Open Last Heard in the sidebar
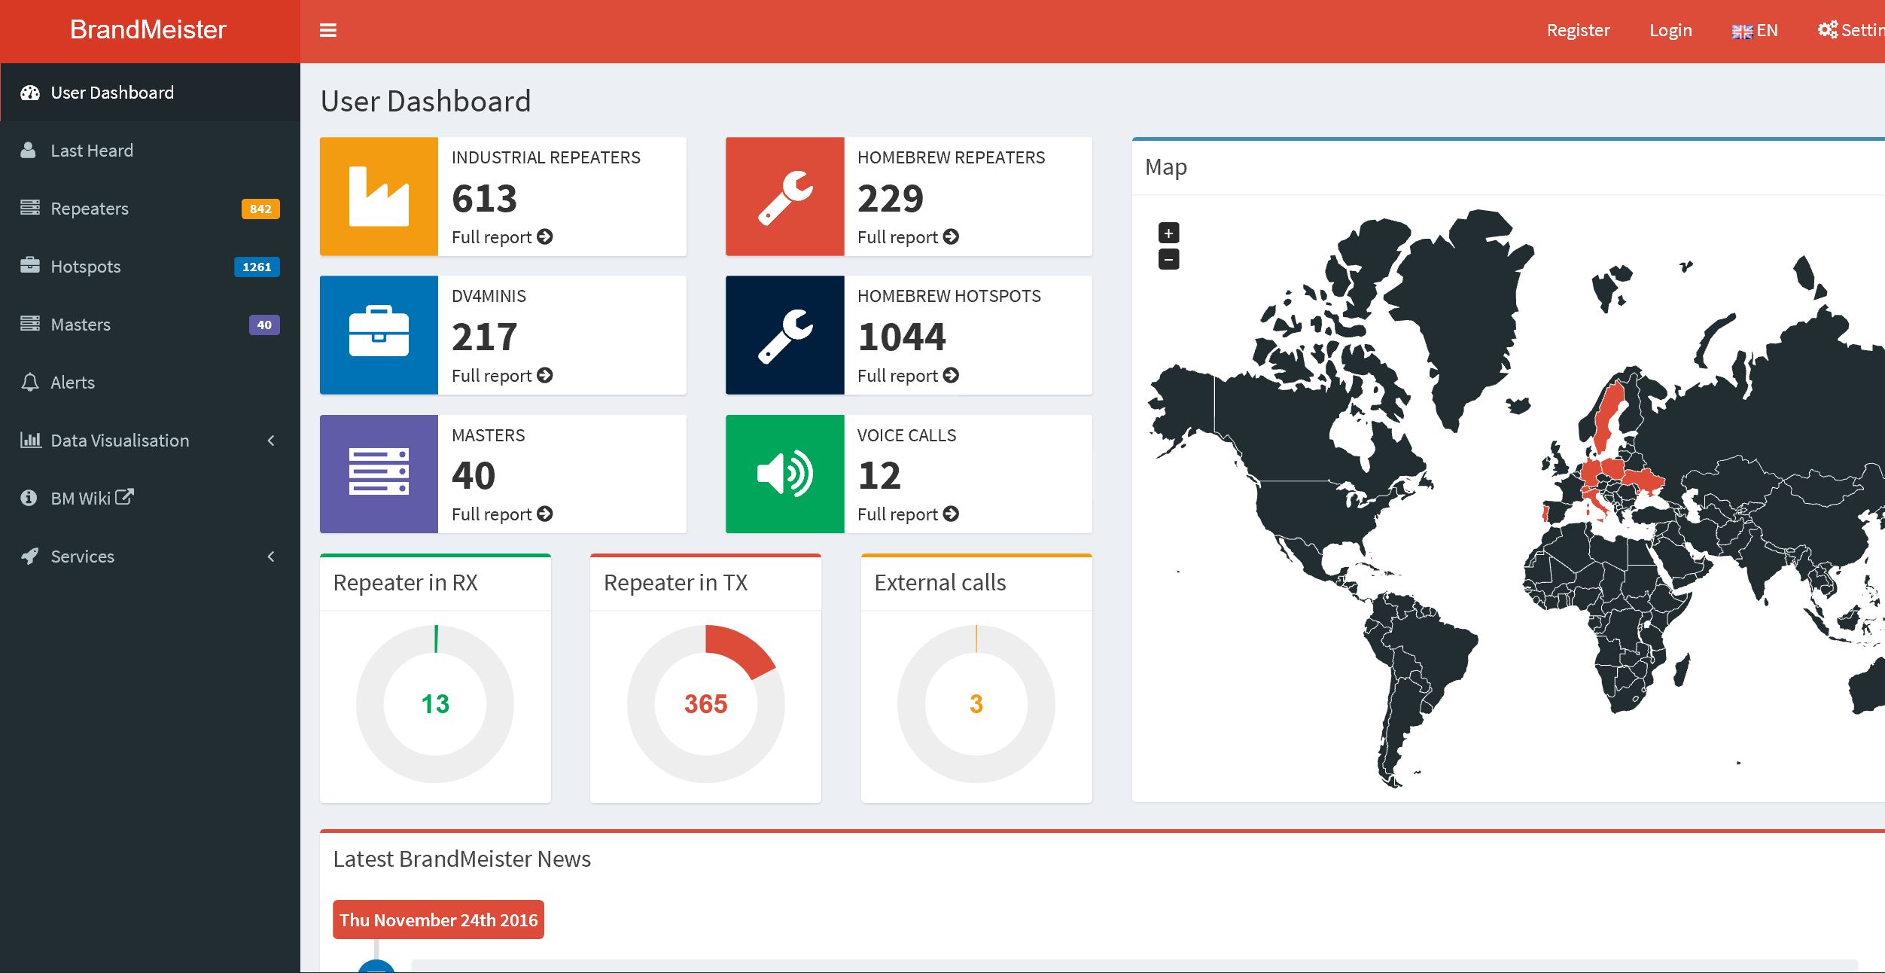The height and width of the screenshot is (973, 1885). pyautogui.click(x=151, y=151)
